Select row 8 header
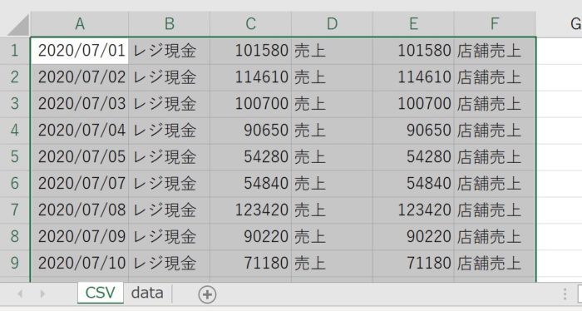This screenshot has height=311, width=582. click(15, 237)
